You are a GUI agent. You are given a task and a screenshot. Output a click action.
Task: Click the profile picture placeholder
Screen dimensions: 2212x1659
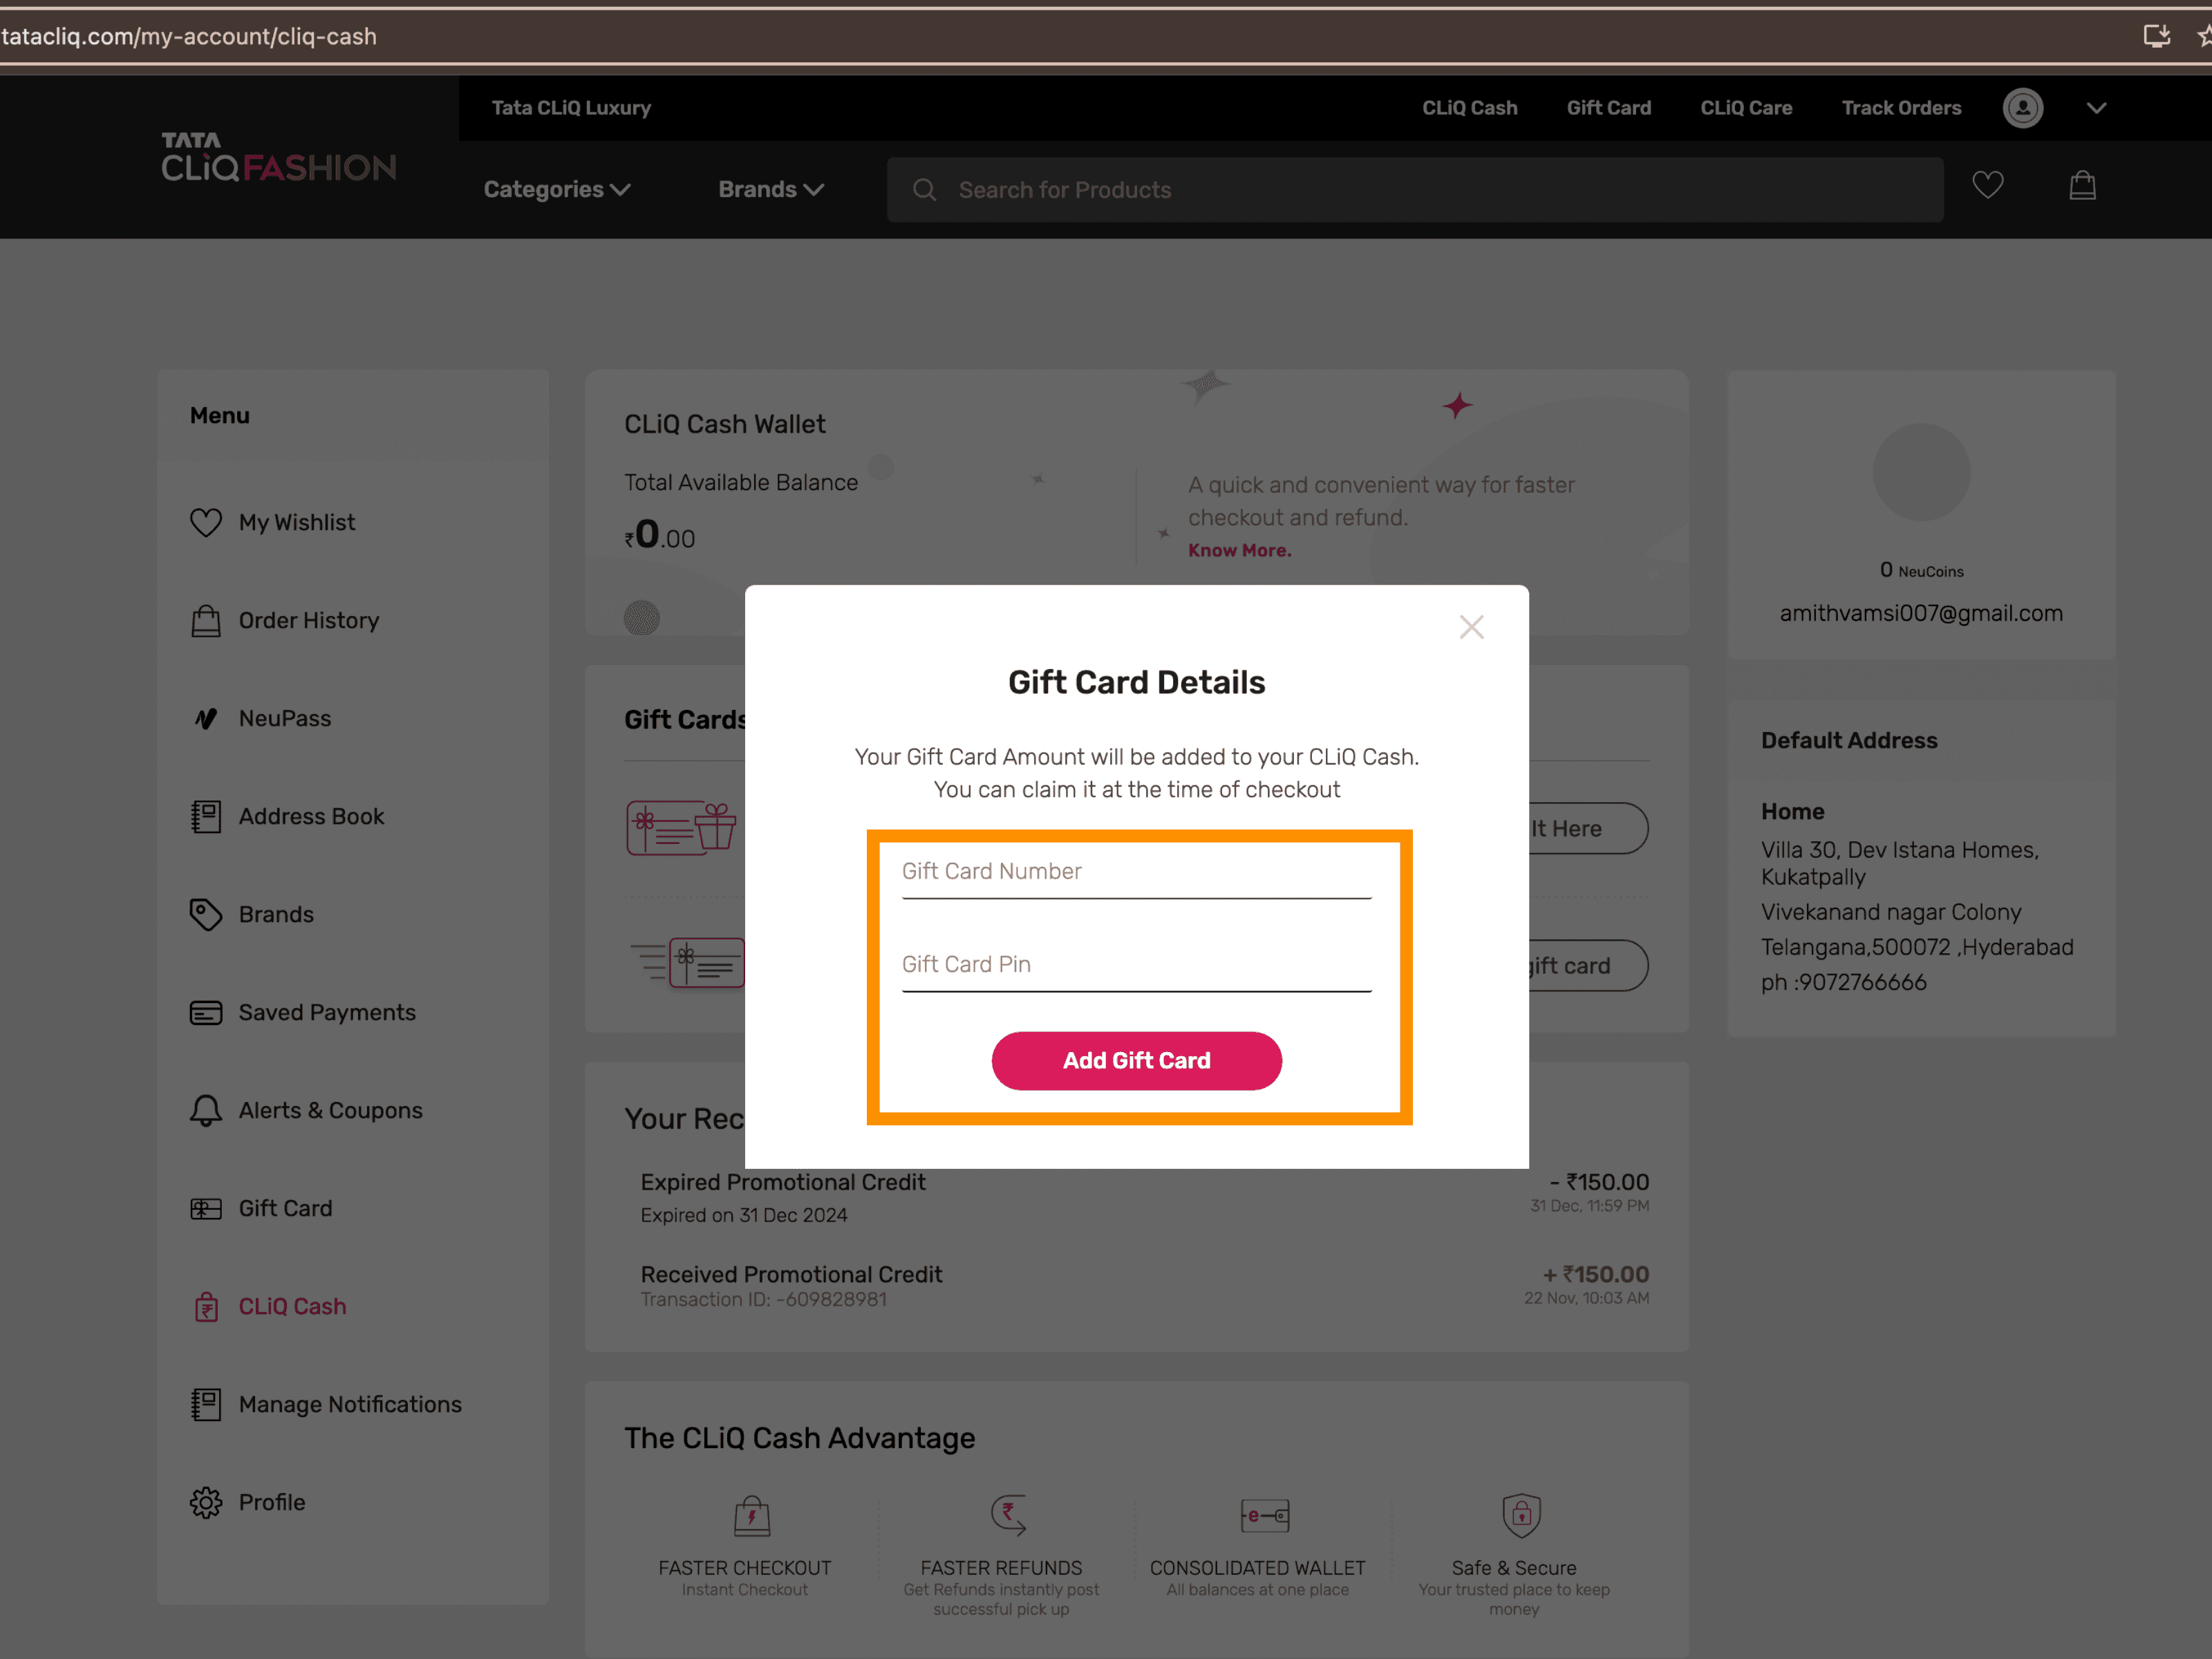[1921, 472]
